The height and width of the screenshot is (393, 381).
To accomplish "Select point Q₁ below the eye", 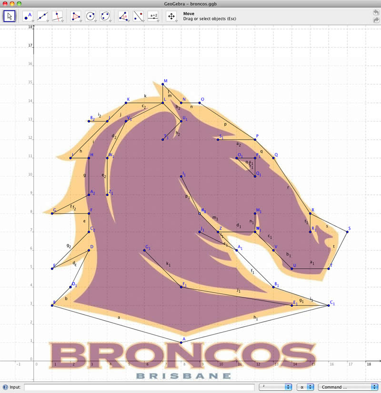I will tap(255, 176).
